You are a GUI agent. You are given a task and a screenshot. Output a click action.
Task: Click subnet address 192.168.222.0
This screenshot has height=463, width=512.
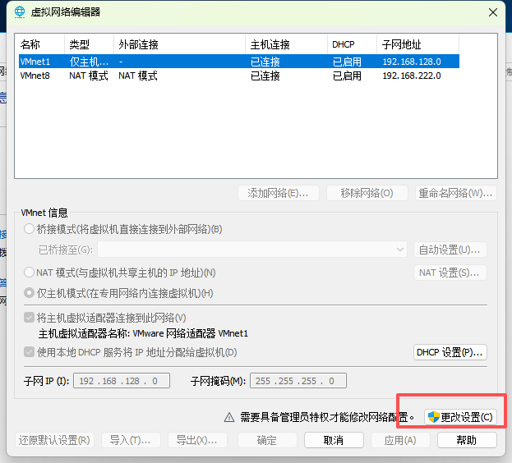coord(412,76)
